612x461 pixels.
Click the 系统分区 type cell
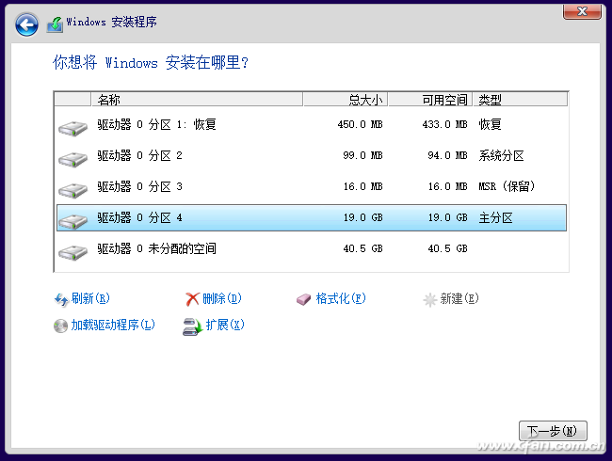501,156
